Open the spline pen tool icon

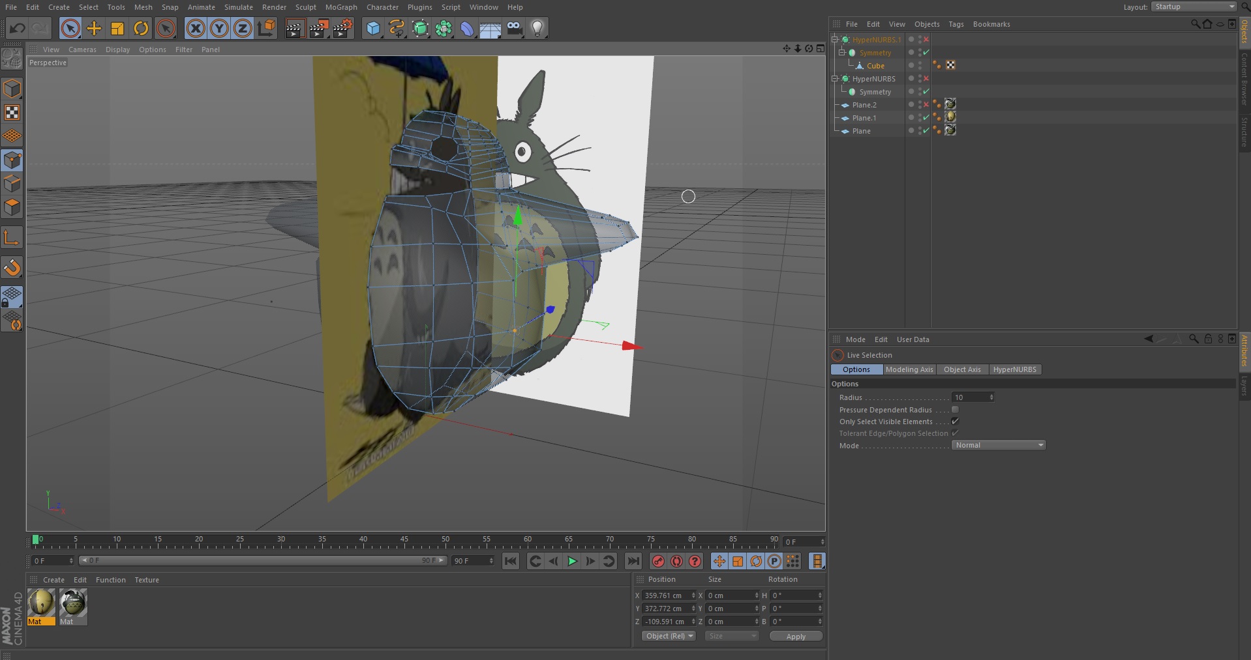tap(397, 28)
